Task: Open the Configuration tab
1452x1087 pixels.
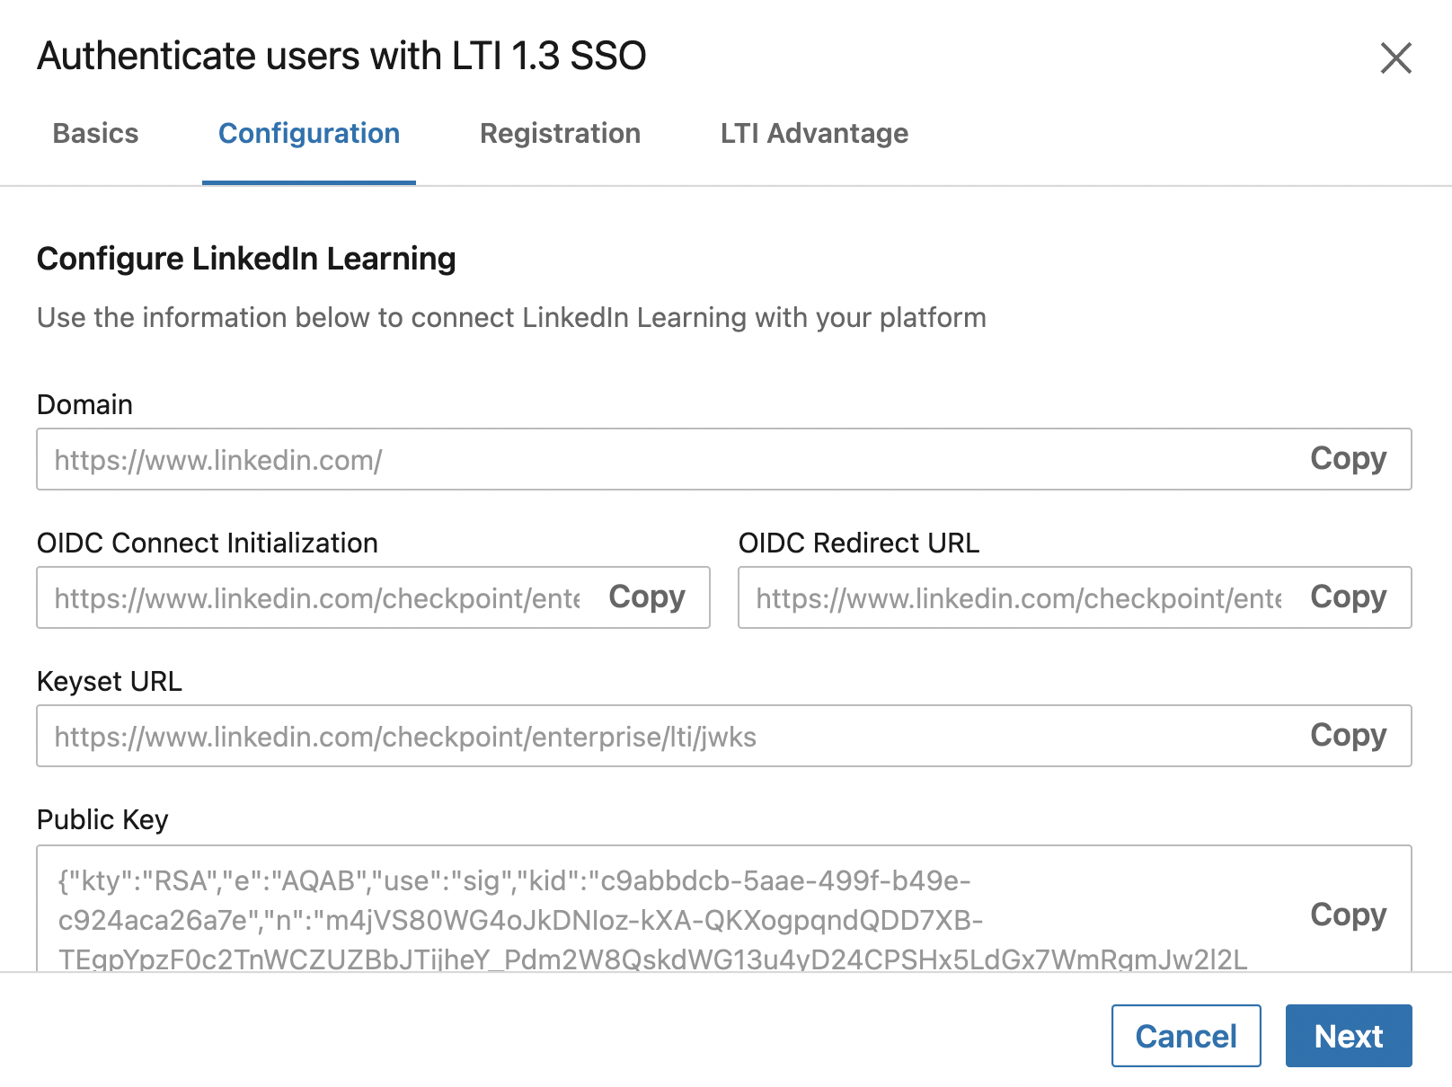Action: pyautogui.click(x=309, y=134)
